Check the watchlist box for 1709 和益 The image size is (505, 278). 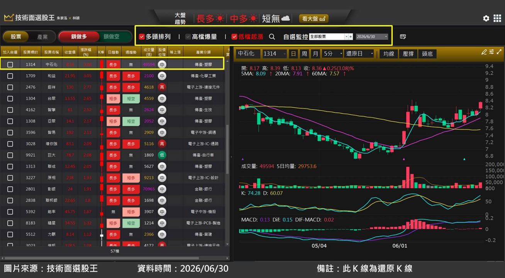[10, 76]
